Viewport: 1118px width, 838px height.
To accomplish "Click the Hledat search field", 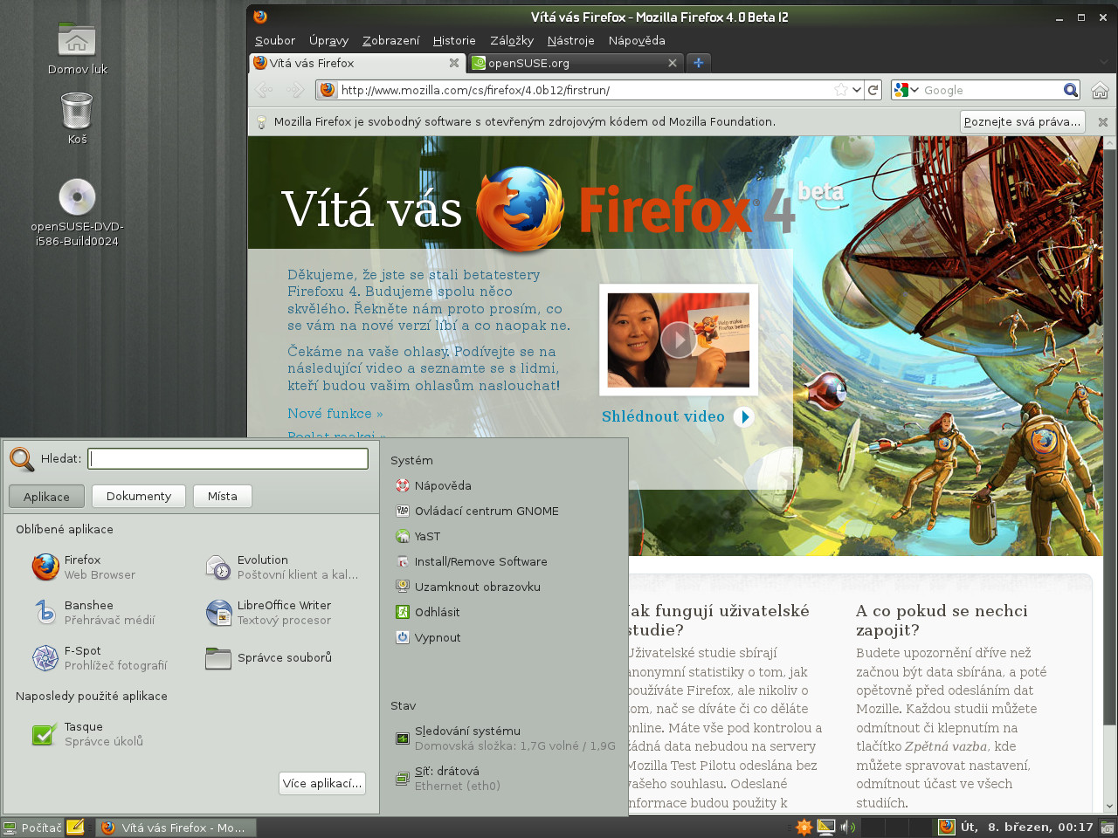I will tap(228, 458).
